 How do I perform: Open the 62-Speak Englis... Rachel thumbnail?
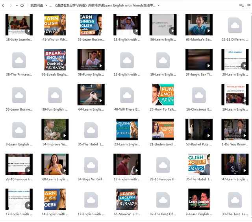coord(55,59)
